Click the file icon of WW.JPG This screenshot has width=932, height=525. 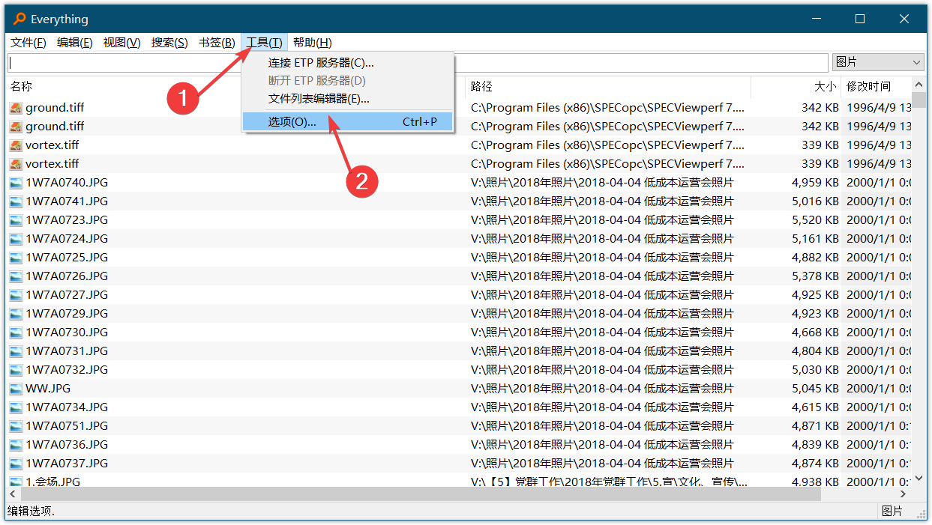(16, 388)
